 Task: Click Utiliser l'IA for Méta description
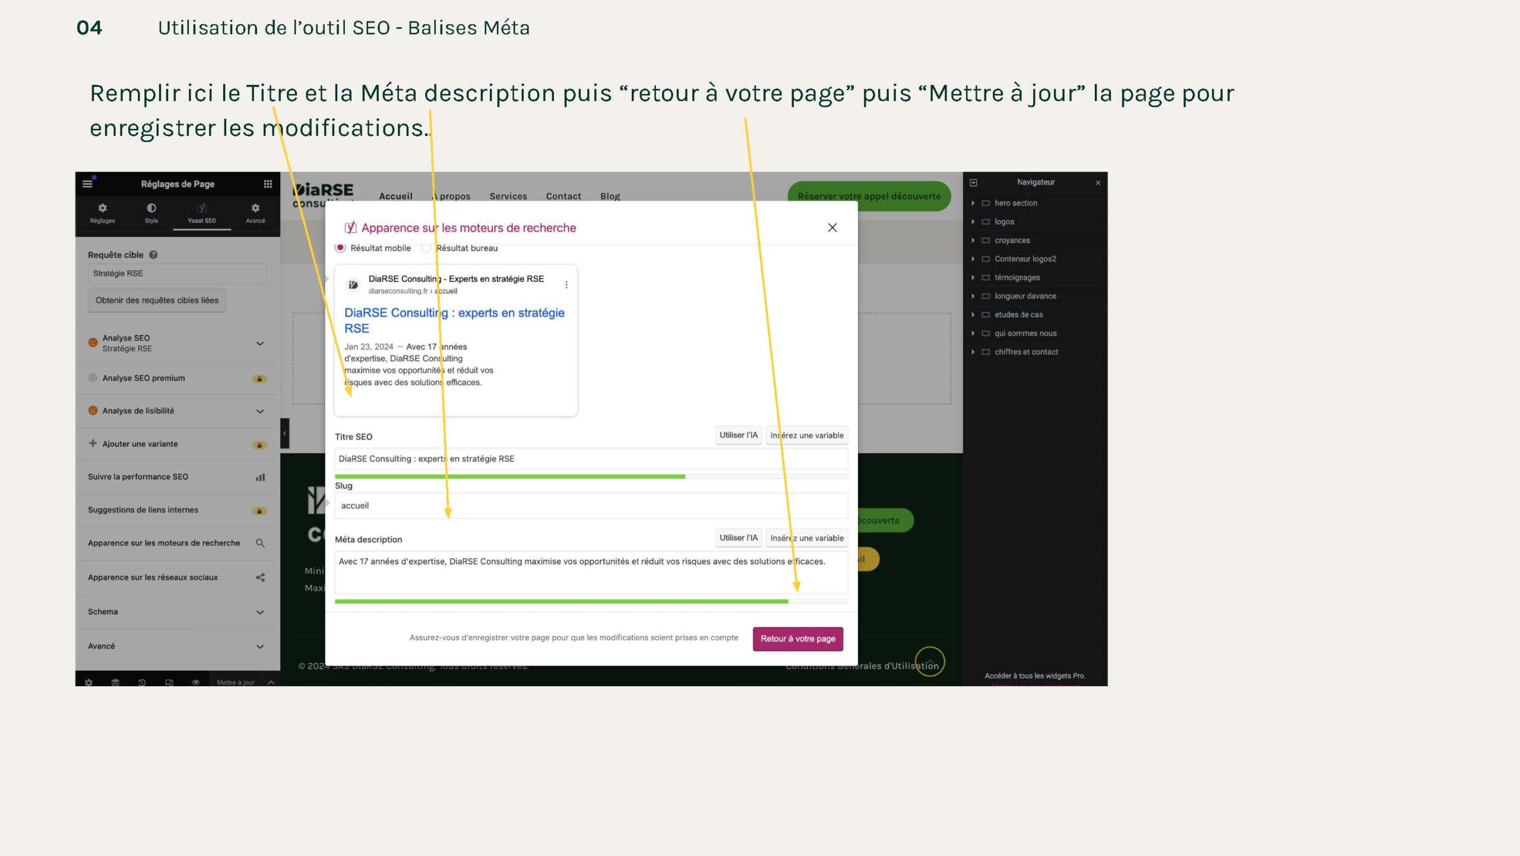[x=738, y=538]
